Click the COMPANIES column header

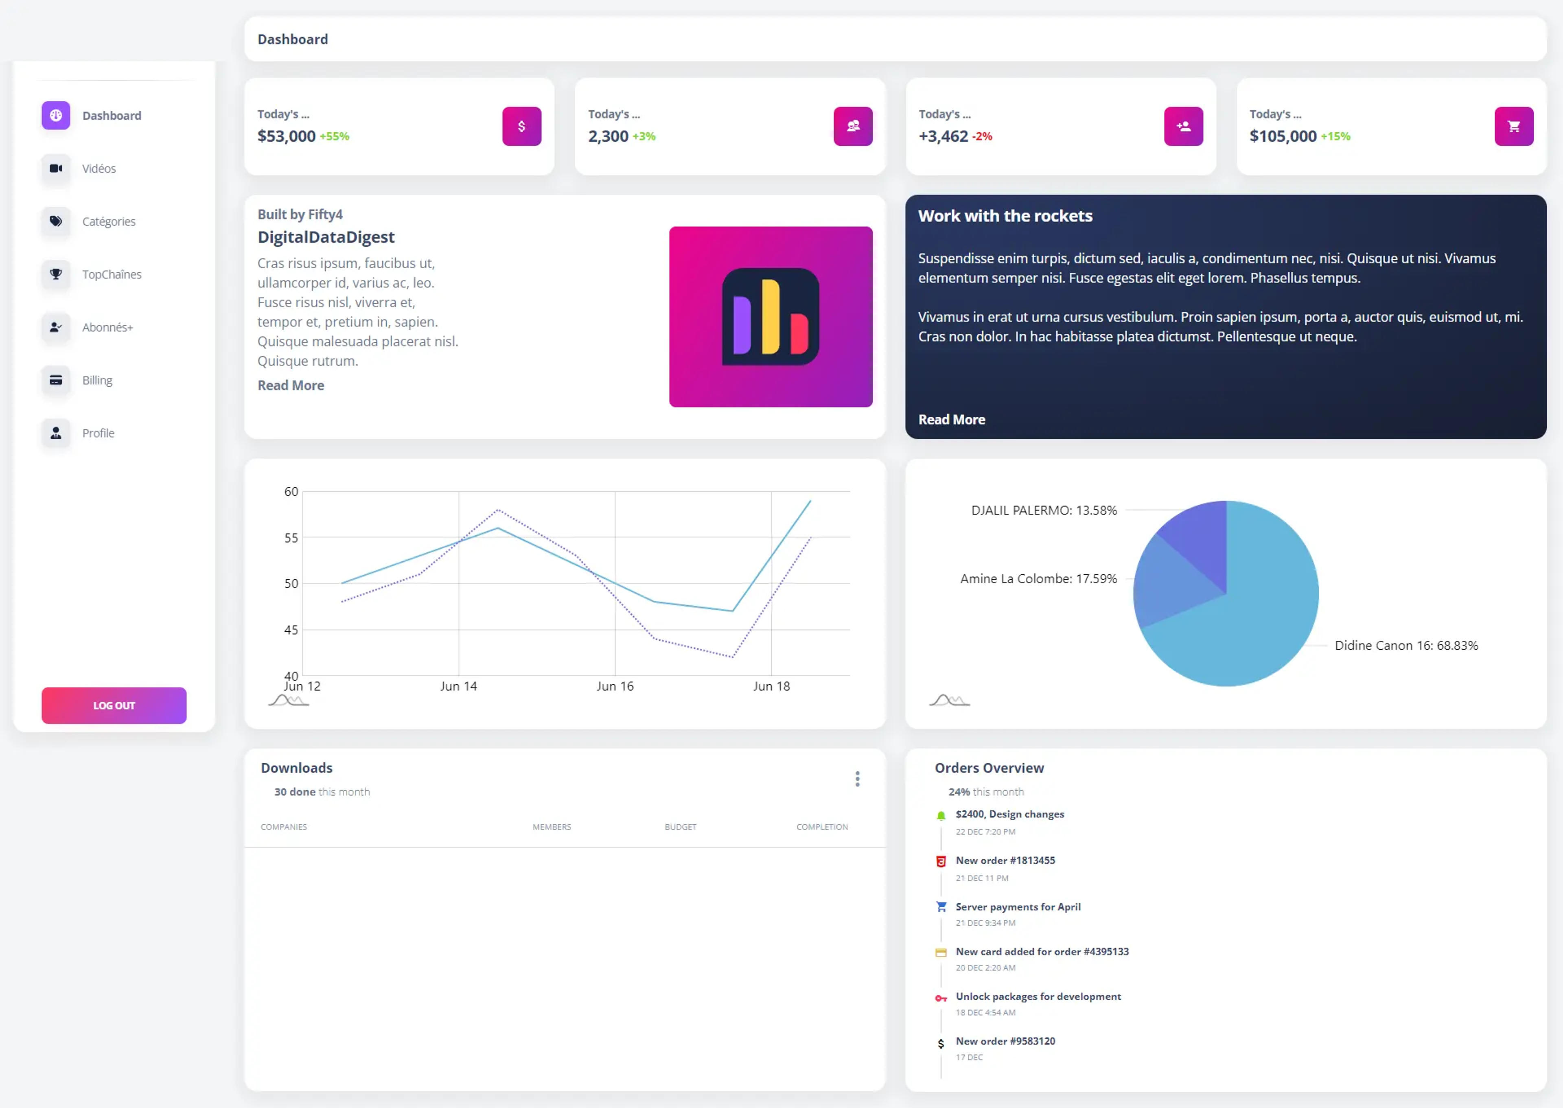(284, 827)
